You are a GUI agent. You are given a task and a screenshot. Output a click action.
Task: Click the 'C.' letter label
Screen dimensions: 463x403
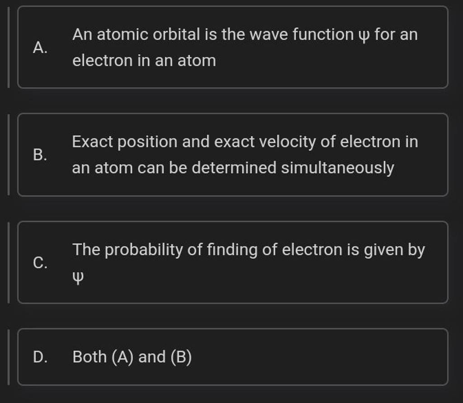pyautogui.click(x=40, y=263)
